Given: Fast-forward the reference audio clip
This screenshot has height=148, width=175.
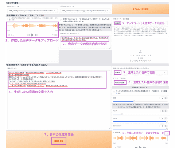Looking at the screenshot, I should 36,35.
